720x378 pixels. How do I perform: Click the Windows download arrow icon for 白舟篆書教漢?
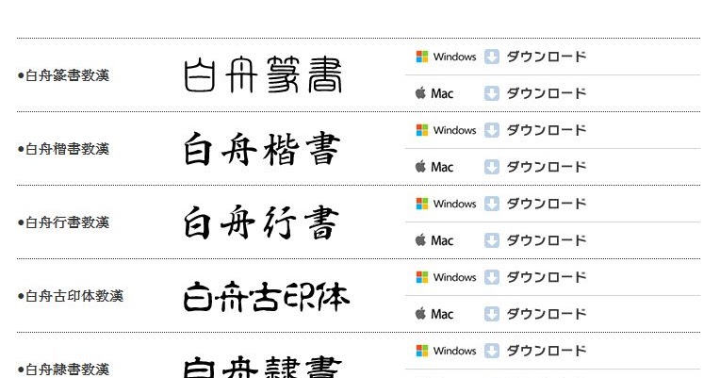coord(491,57)
